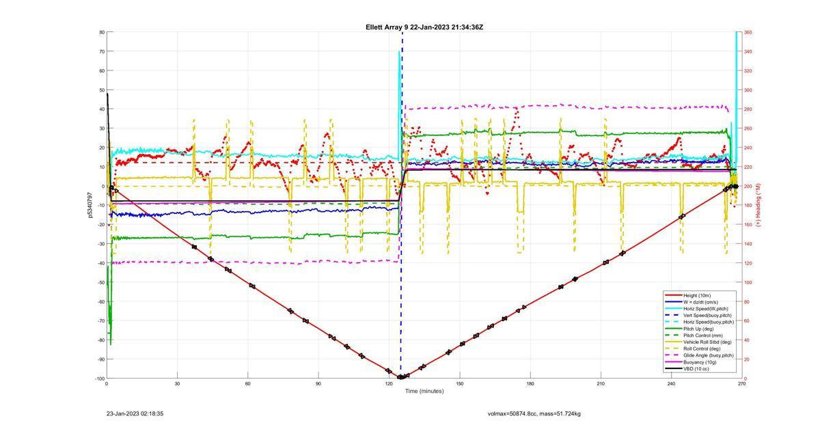This screenshot has height=425, width=820.
Task: Click the left axis tick label -30
Action: pos(100,244)
